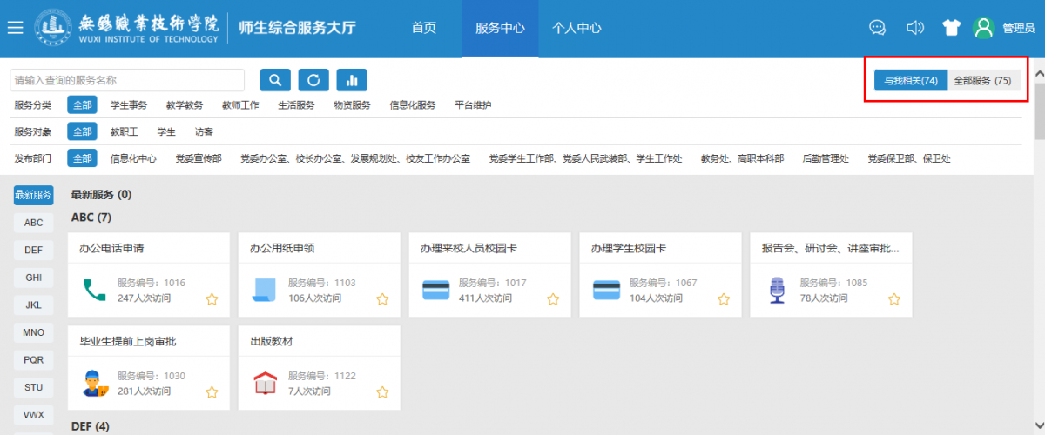The height and width of the screenshot is (435, 1045).
Task: Filter department by 党委保卫部、保卫处
Action: click(909, 158)
